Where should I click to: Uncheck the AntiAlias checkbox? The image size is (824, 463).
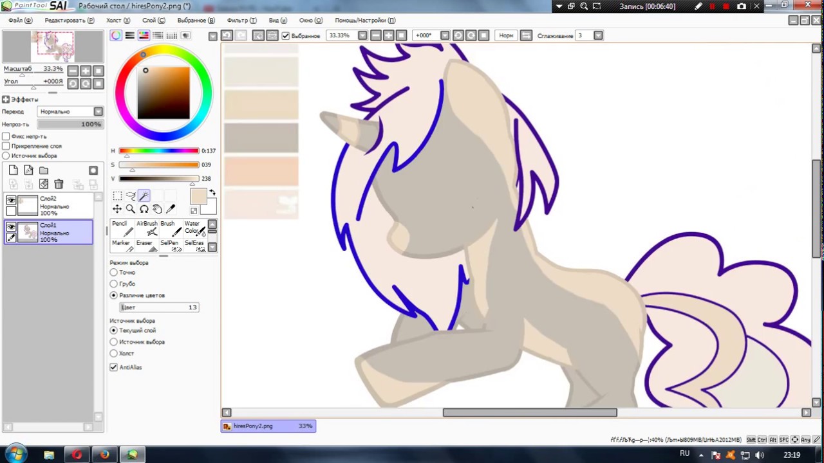[x=114, y=367]
